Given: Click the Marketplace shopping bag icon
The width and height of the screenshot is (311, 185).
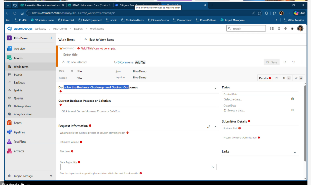Looking at the screenshot, I should (279, 28).
